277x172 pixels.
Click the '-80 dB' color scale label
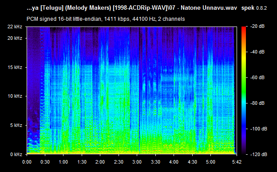coord(257,103)
